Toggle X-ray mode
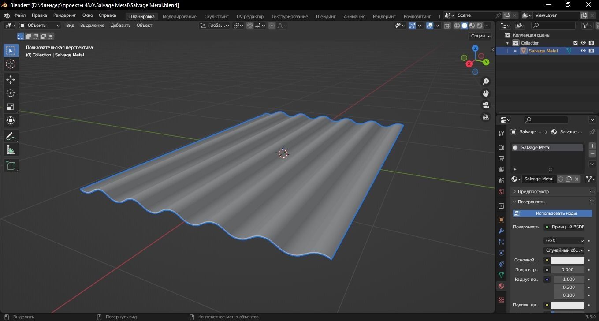 coord(447,26)
